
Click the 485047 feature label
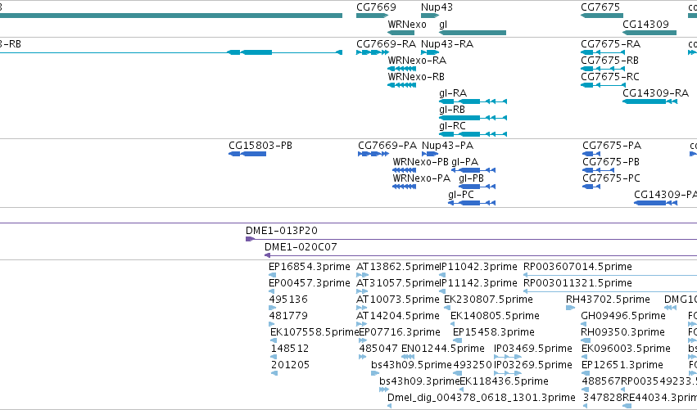[378, 349]
